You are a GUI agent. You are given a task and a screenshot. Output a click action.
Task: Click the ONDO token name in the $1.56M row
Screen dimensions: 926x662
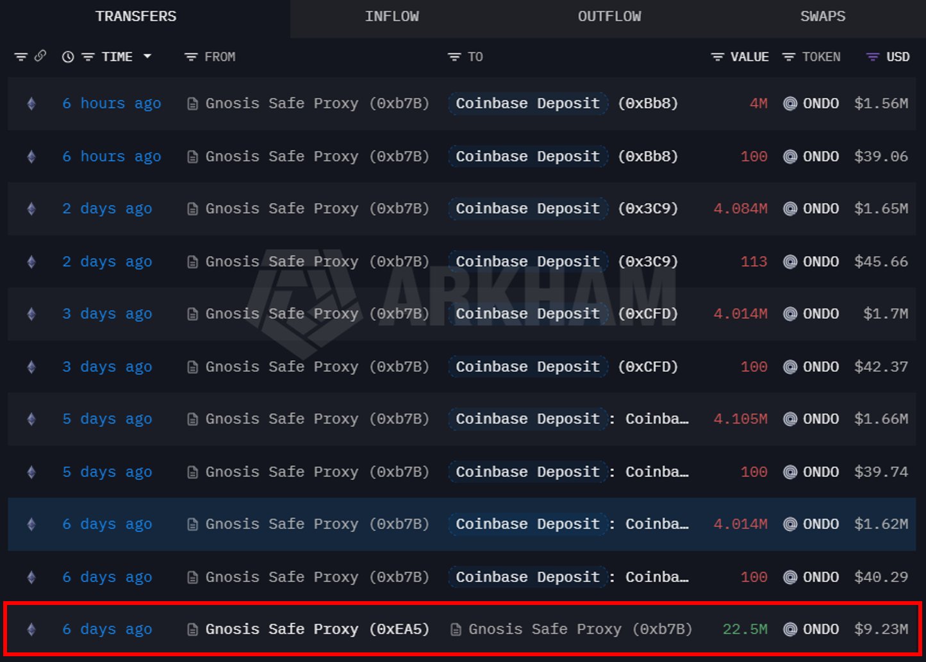(821, 104)
